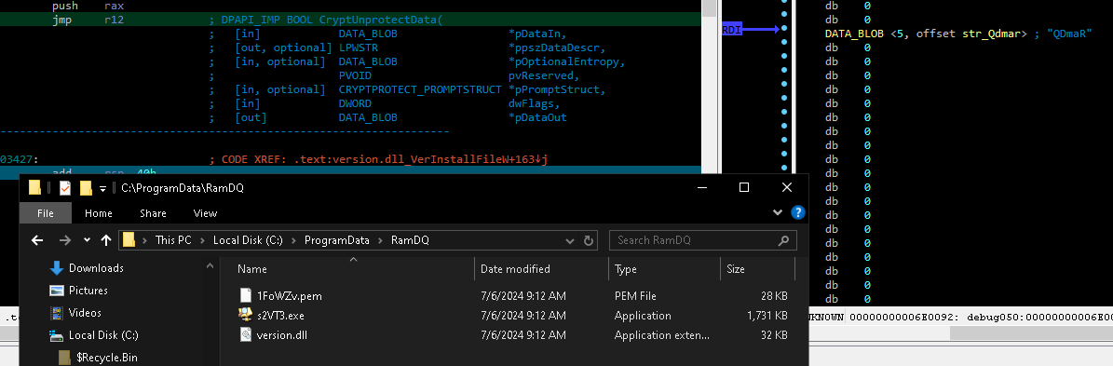This screenshot has height=366, width=1113.
Task: Open the Home ribbon tab
Action: pyautogui.click(x=99, y=212)
